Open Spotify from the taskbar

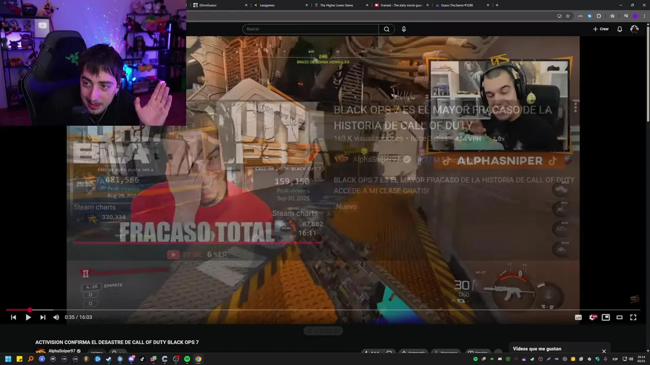coord(187,359)
